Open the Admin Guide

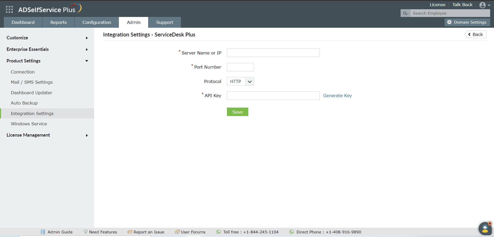tap(57, 232)
